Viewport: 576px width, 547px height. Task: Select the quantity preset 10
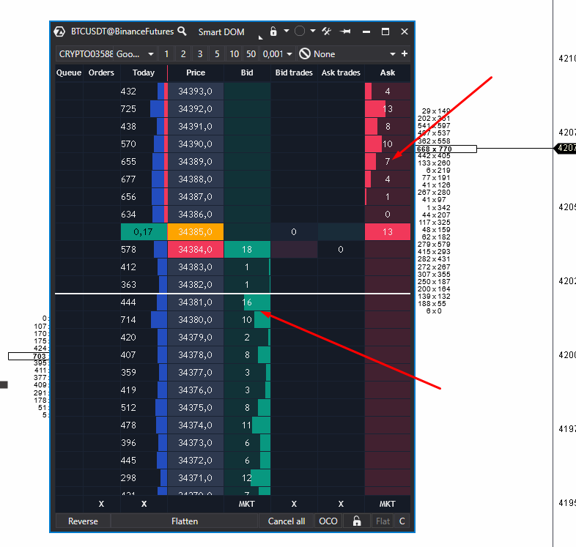234,54
